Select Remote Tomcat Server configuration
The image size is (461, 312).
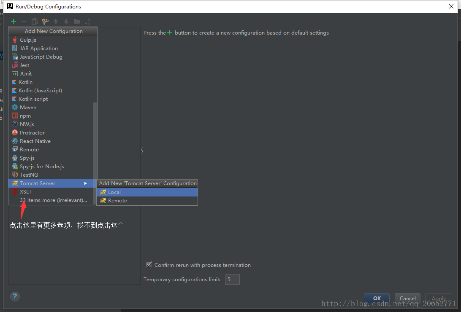(147, 200)
